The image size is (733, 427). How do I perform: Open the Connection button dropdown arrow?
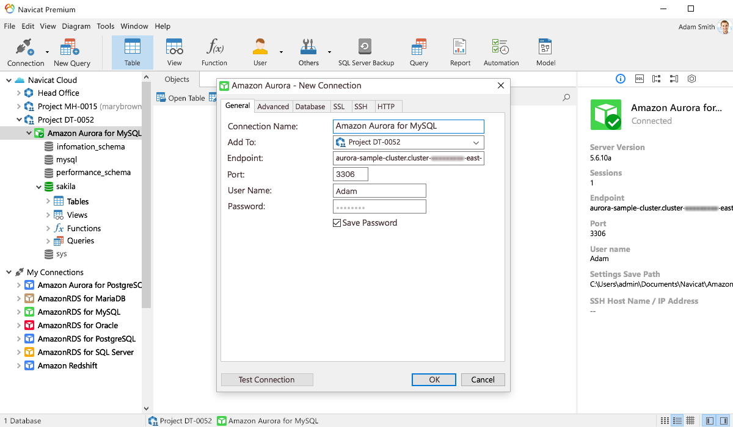pyautogui.click(x=47, y=52)
